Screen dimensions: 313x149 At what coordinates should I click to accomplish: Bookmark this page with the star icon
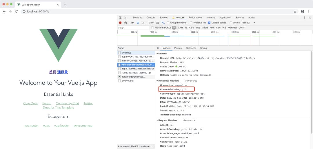295,12
